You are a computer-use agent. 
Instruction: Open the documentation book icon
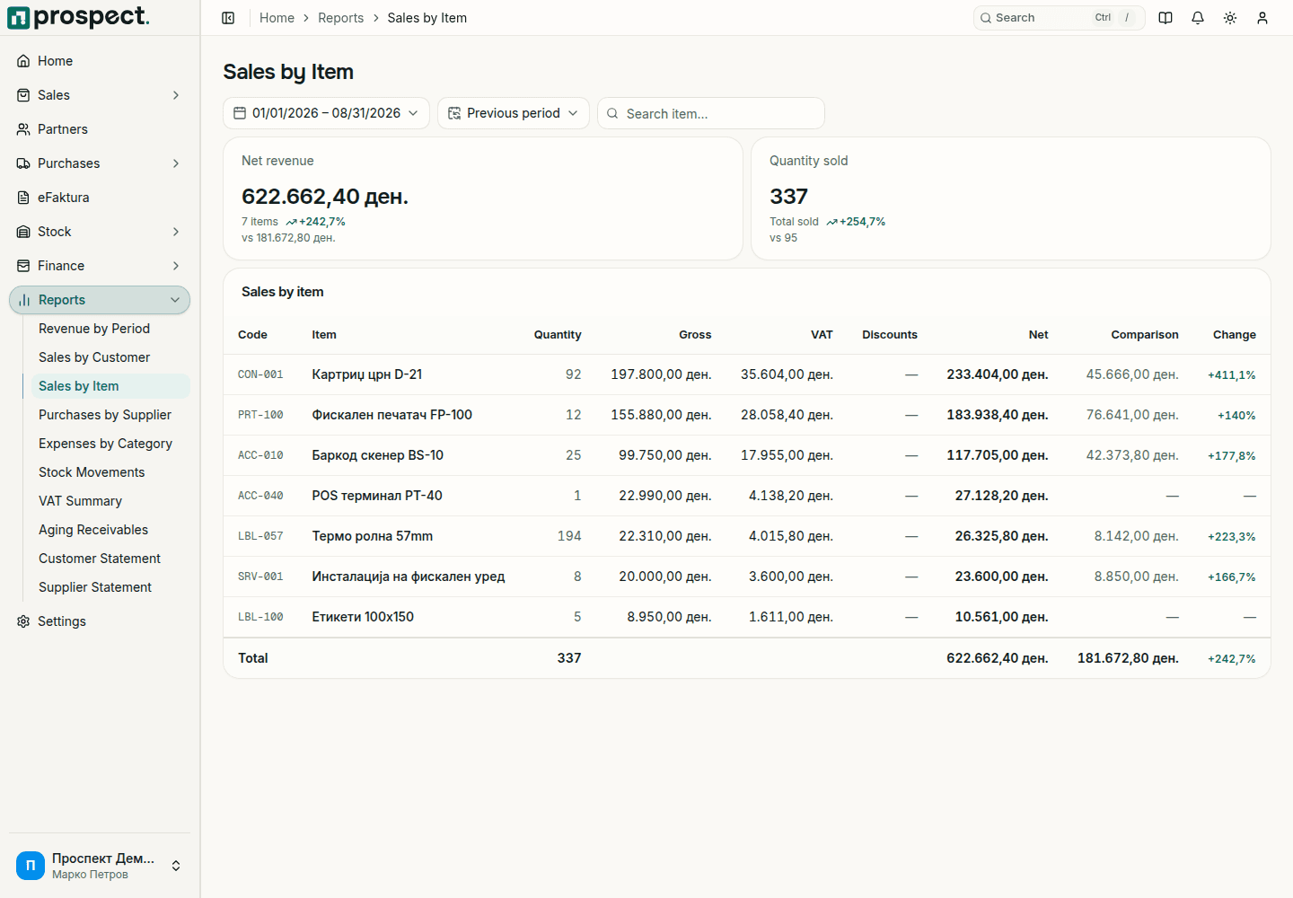coord(1165,18)
